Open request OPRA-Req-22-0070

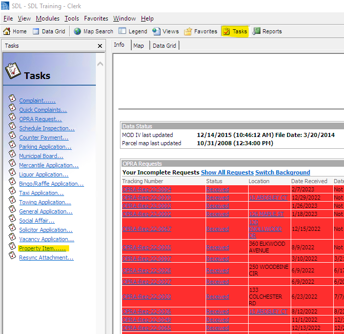point(147,198)
